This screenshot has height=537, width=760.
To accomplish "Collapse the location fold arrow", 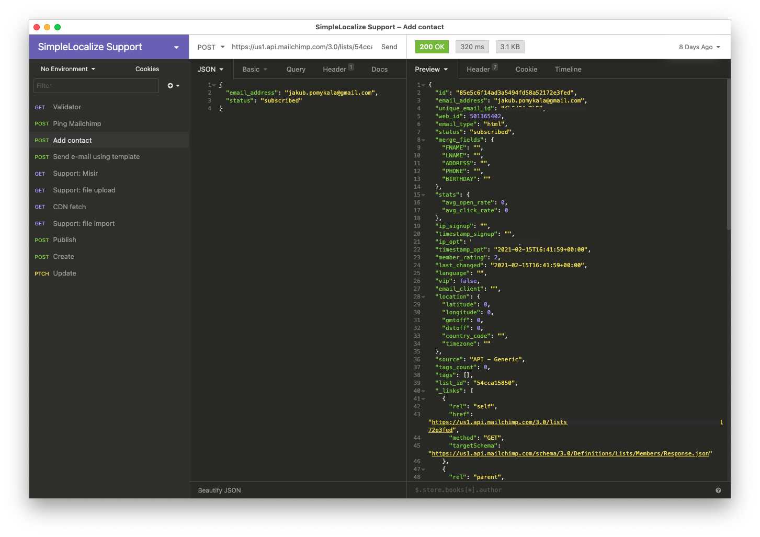I will [x=423, y=297].
